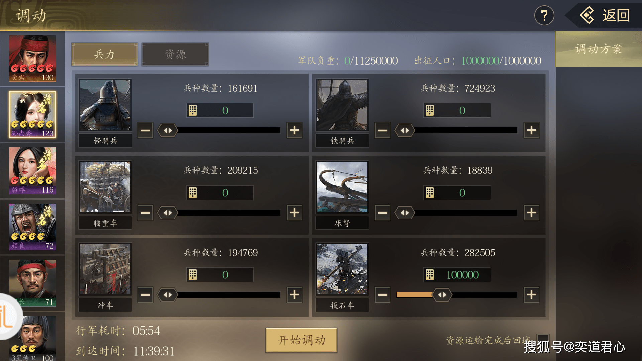Click the 返回 back arrow icon
The height and width of the screenshot is (361, 642).
tap(587, 15)
